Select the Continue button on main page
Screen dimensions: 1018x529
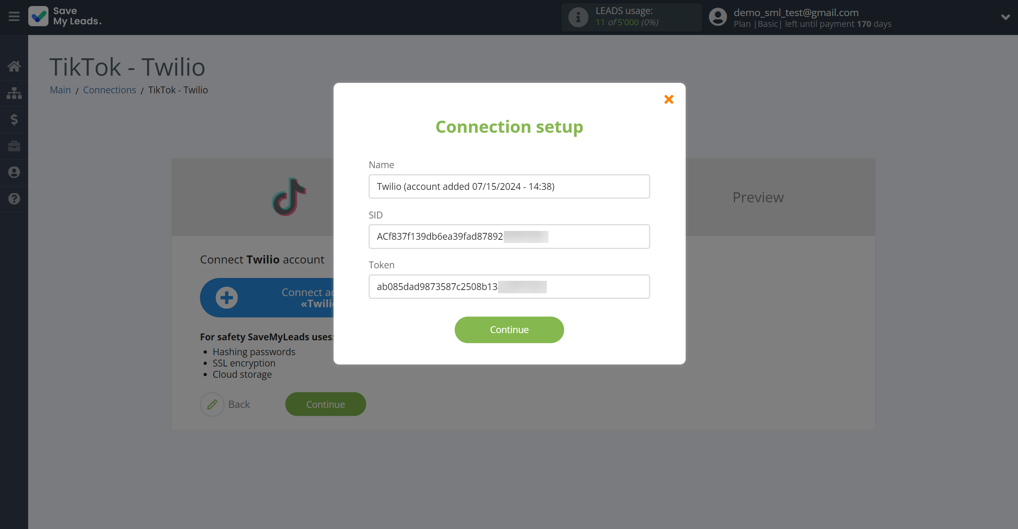[x=326, y=404]
